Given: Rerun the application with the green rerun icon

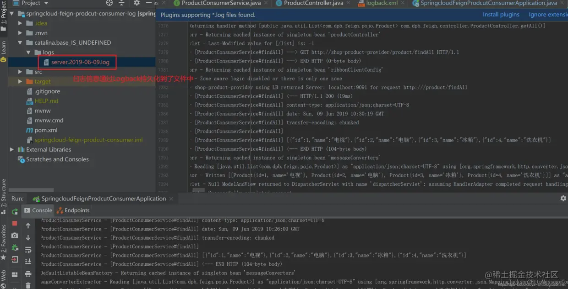Looking at the screenshot, I should [x=15, y=211].
